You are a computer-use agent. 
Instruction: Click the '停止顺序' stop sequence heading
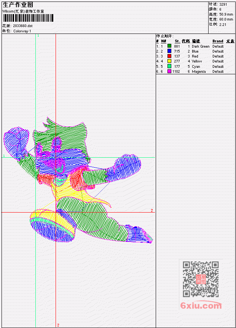click(x=165, y=36)
